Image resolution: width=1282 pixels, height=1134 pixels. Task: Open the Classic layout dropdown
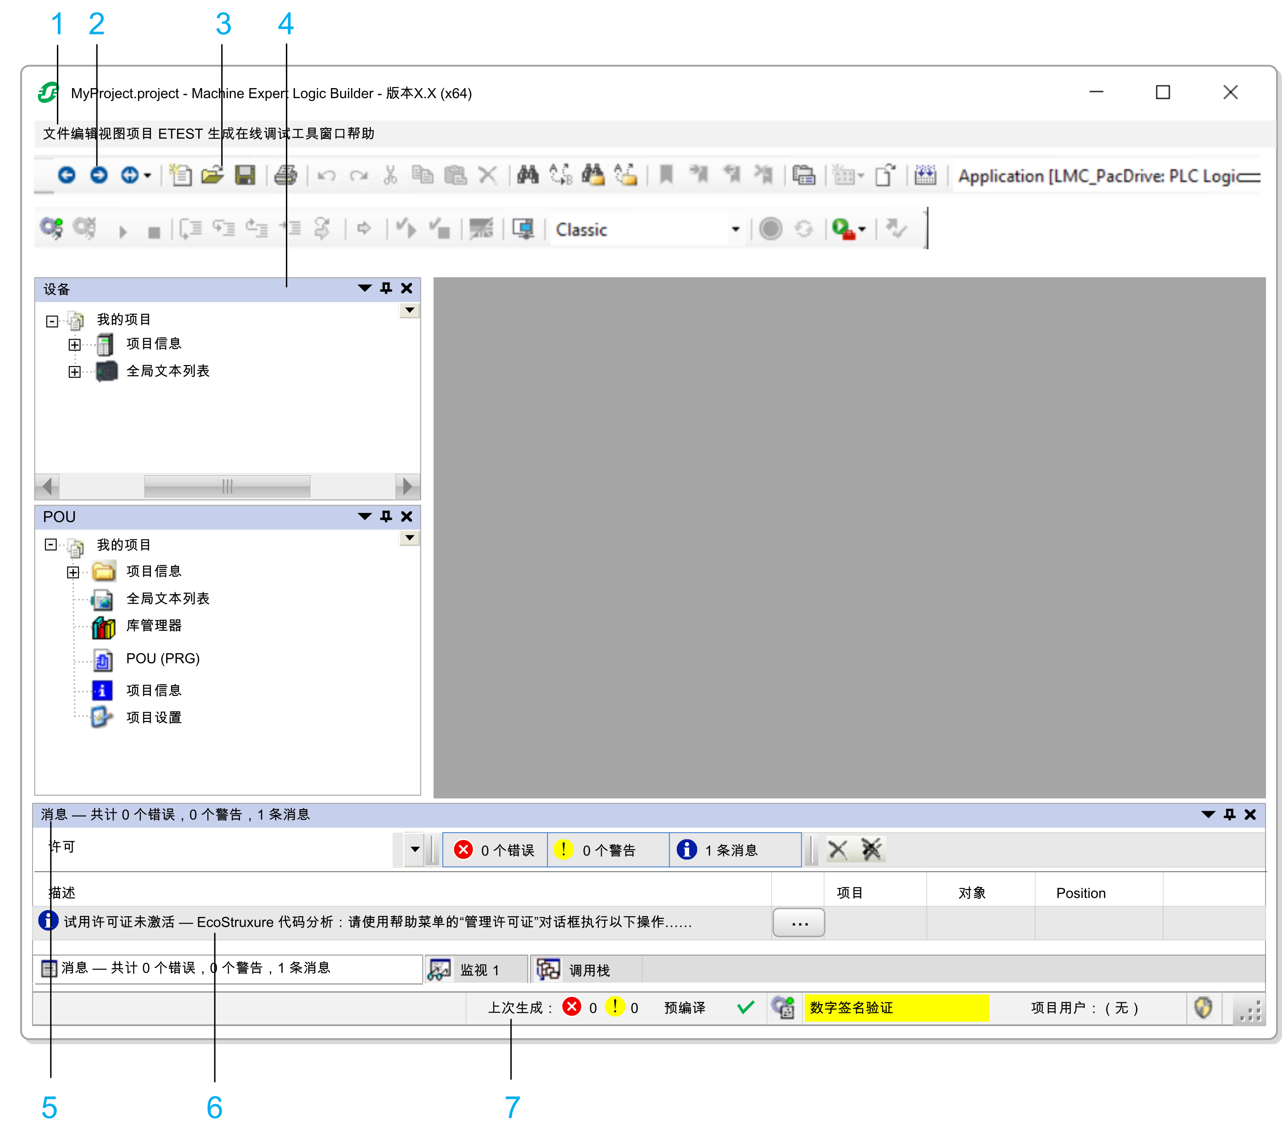(x=735, y=229)
